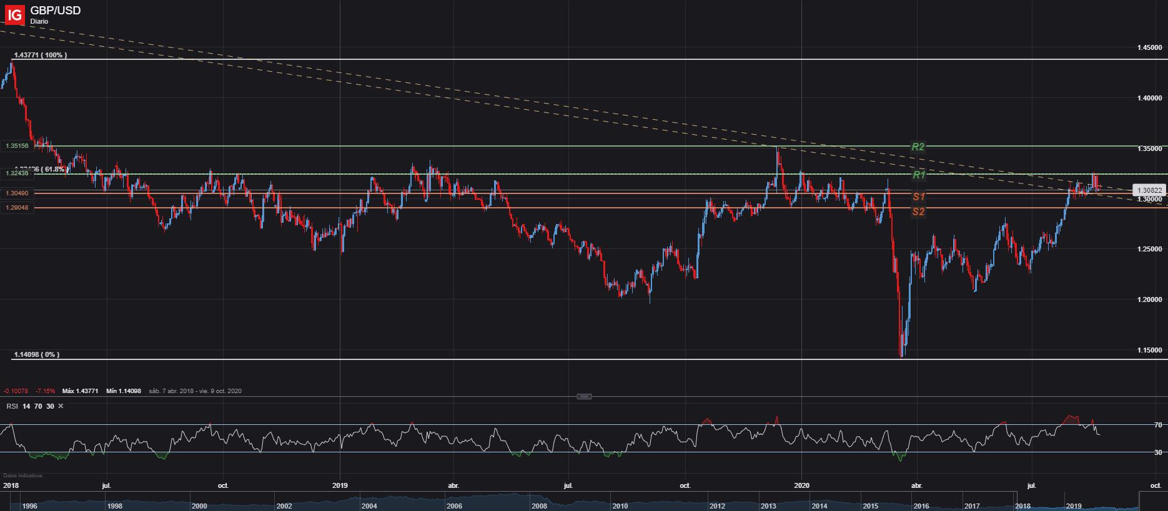Click the -7.15% change value
Viewport: 1168px width, 511px height.
coord(45,391)
